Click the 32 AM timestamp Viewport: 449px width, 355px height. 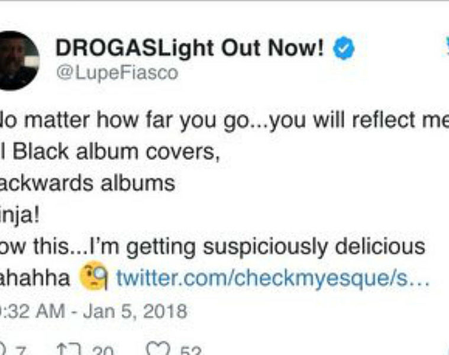pyautogui.click(x=33, y=311)
